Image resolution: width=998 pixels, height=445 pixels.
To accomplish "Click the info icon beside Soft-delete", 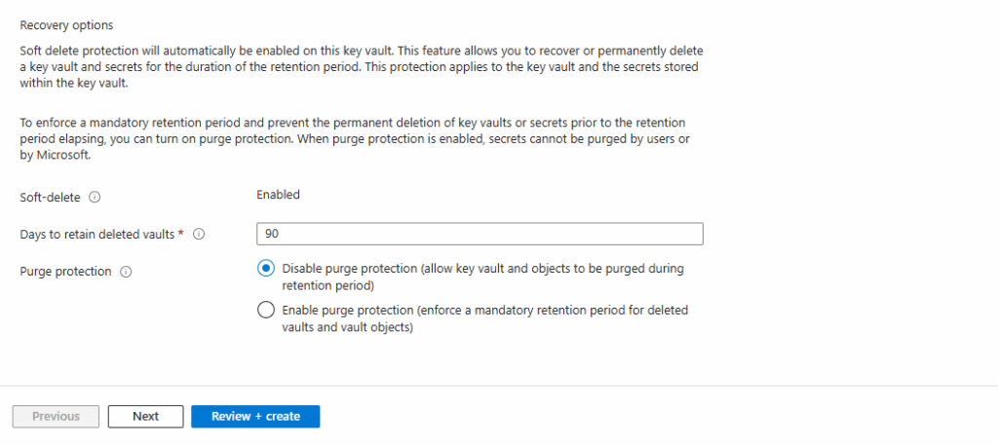I will click(x=95, y=197).
